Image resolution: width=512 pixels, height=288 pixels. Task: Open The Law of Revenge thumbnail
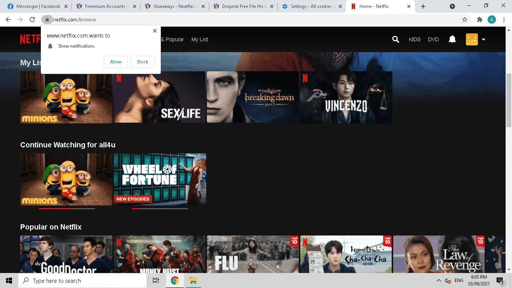pos(439,254)
